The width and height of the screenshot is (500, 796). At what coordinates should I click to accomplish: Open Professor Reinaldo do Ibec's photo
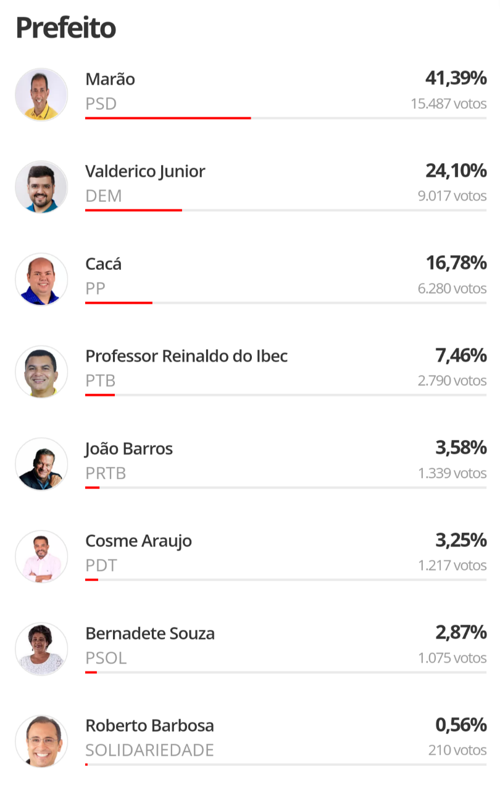click(41, 372)
